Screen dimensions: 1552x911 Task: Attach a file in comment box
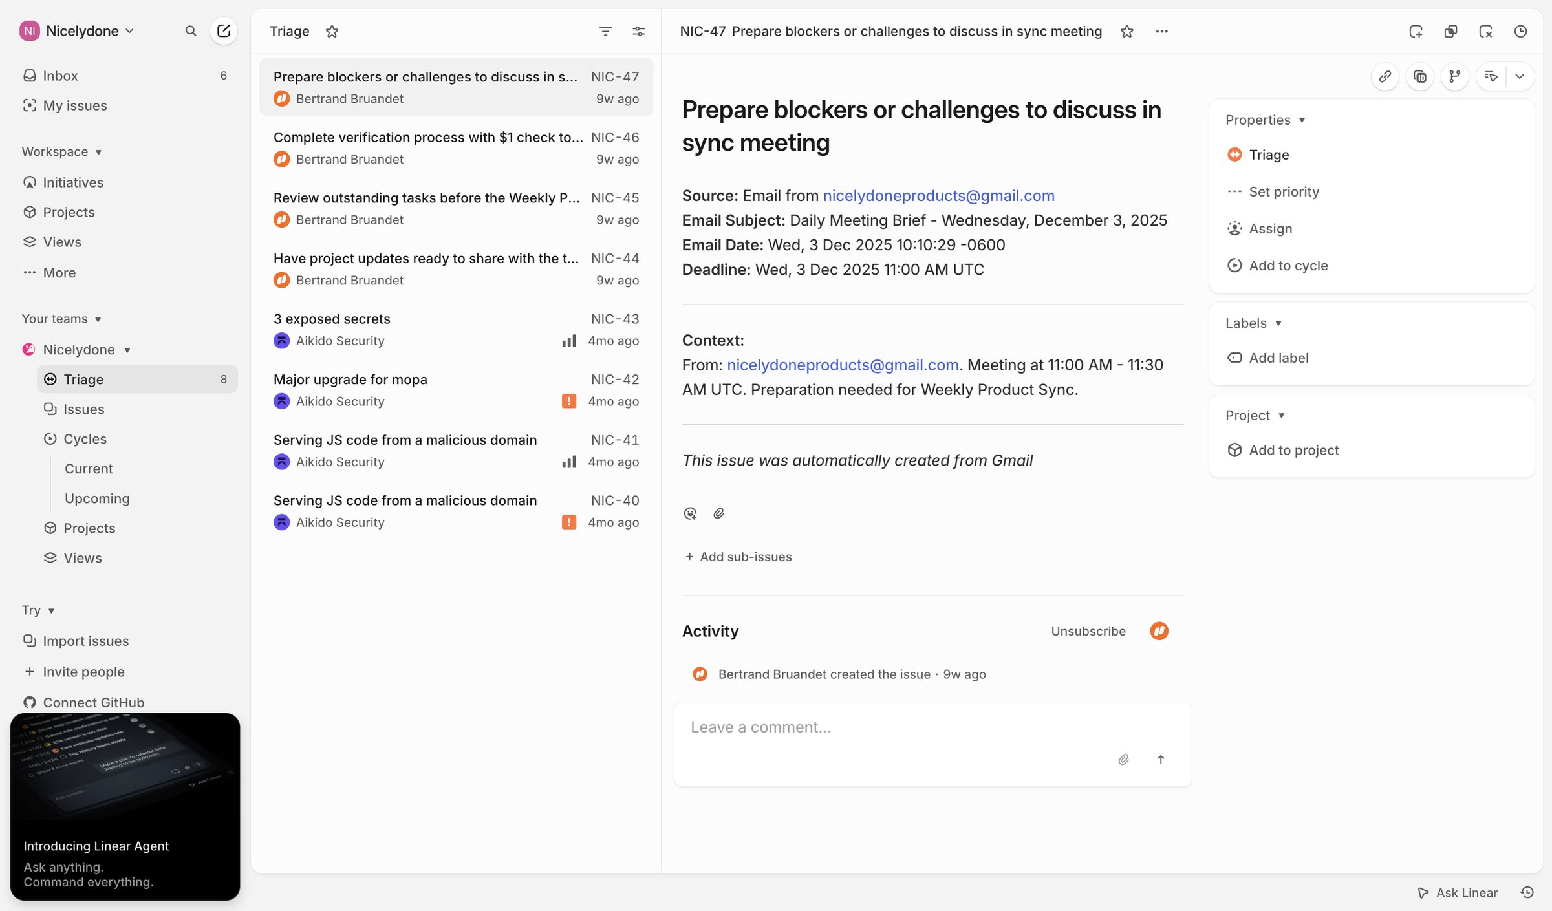1124,759
